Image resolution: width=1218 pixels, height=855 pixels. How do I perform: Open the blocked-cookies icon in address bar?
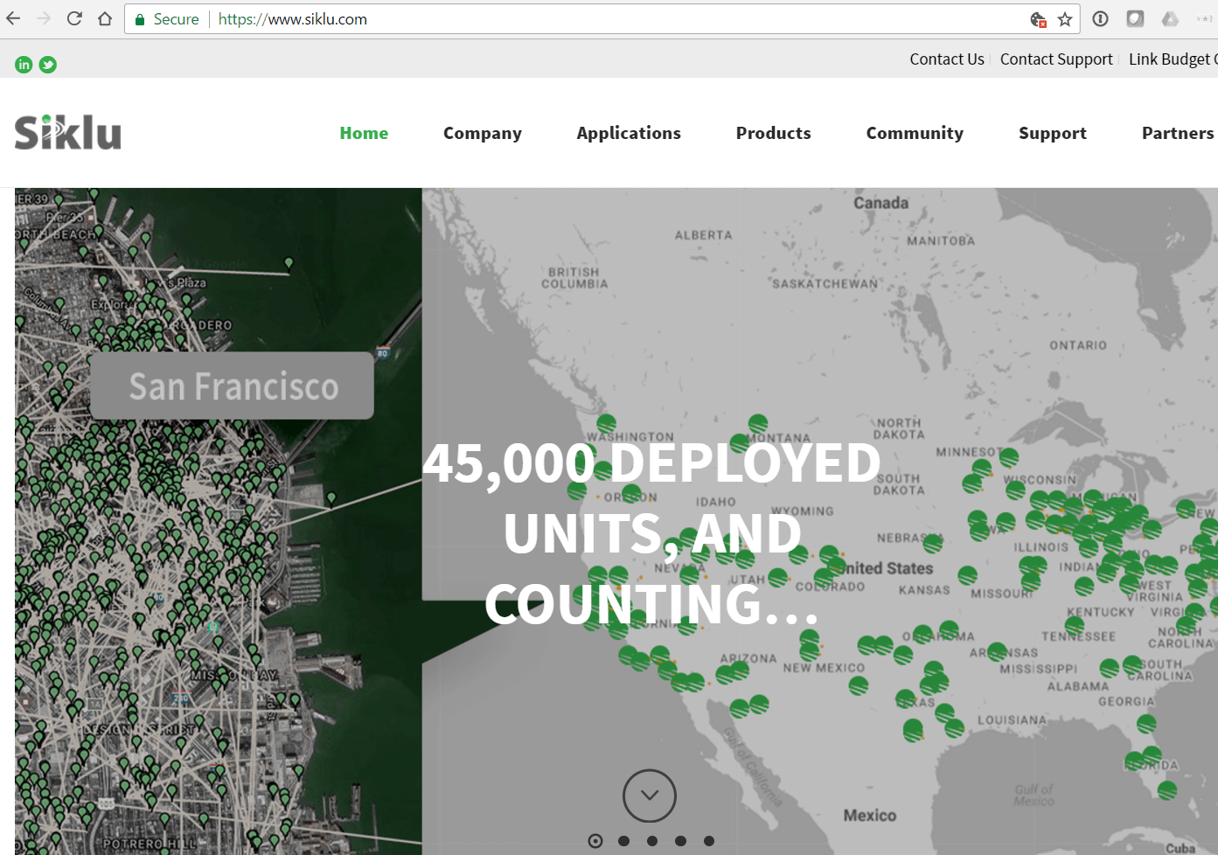(1039, 18)
